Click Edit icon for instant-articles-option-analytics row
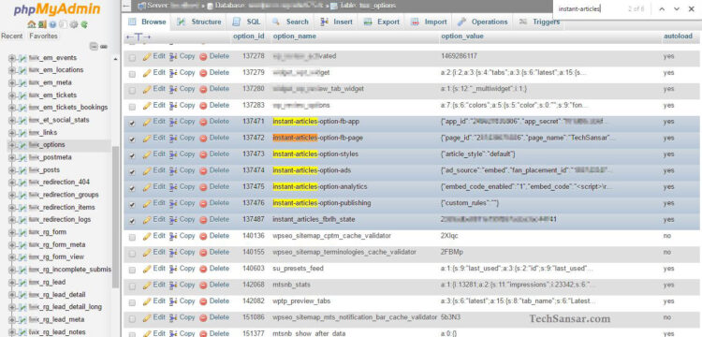 pyautogui.click(x=147, y=187)
